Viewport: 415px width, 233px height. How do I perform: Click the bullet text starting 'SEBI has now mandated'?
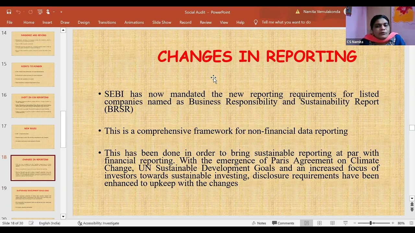click(x=242, y=102)
